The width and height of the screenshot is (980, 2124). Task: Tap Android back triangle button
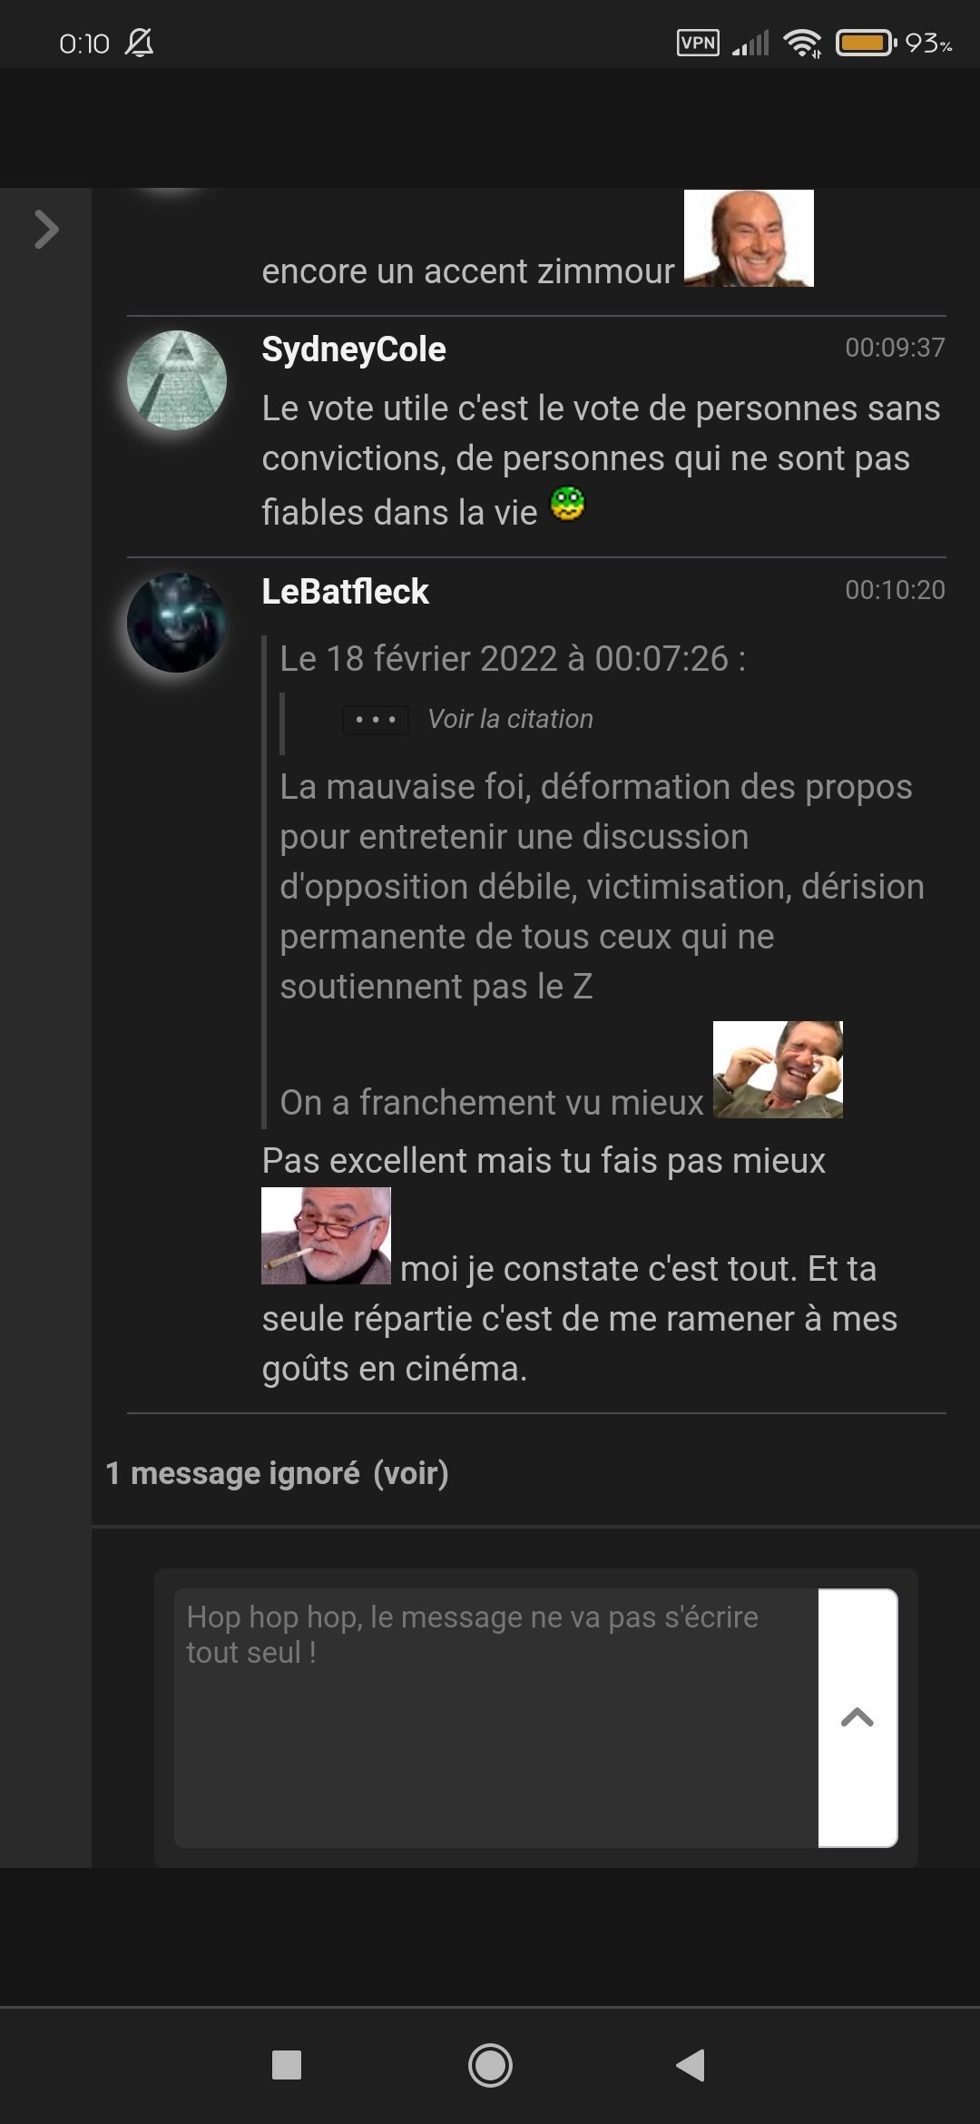click(691, 2065)
